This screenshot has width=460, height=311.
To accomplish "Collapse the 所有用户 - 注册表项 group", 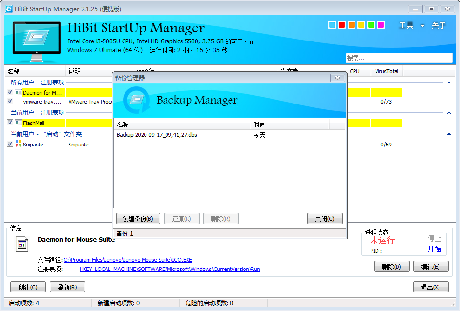I will click(x=449, y=83).
